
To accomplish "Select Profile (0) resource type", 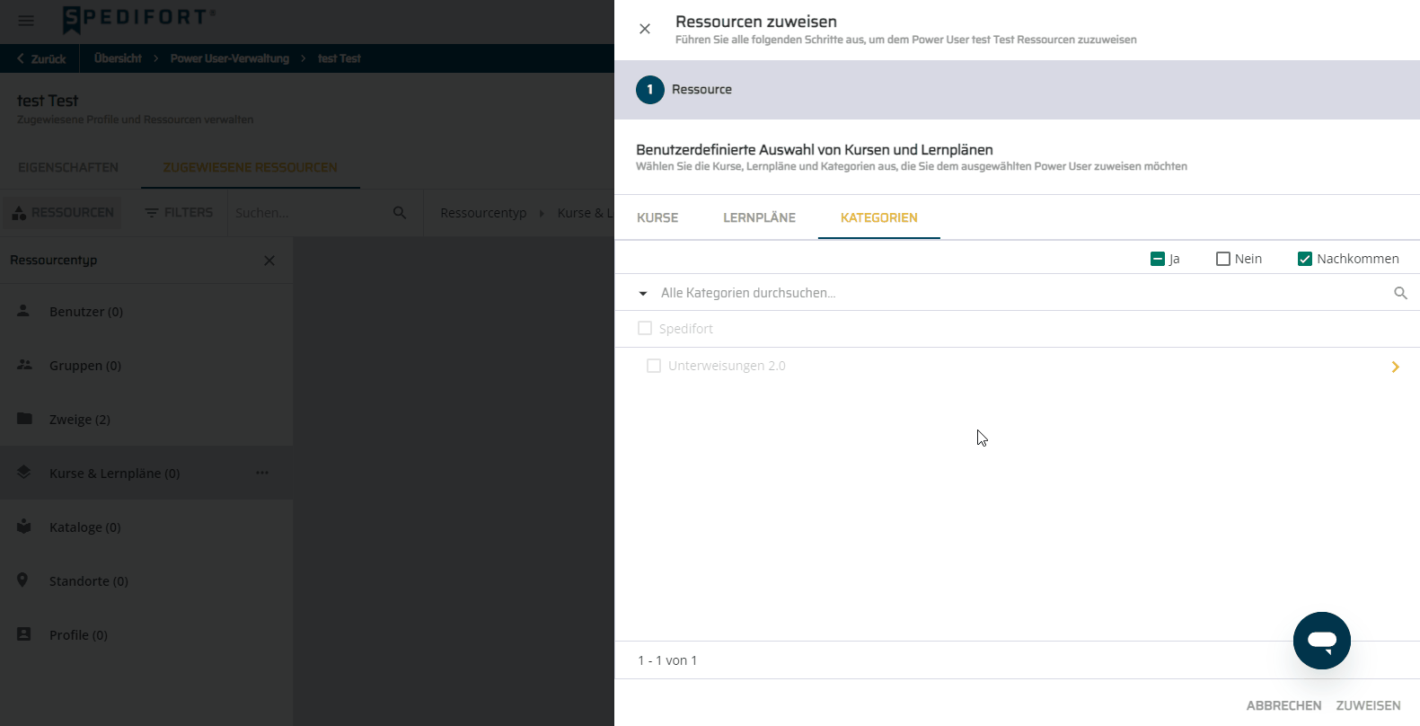I will pyautogui.click(x=146, y=634).
